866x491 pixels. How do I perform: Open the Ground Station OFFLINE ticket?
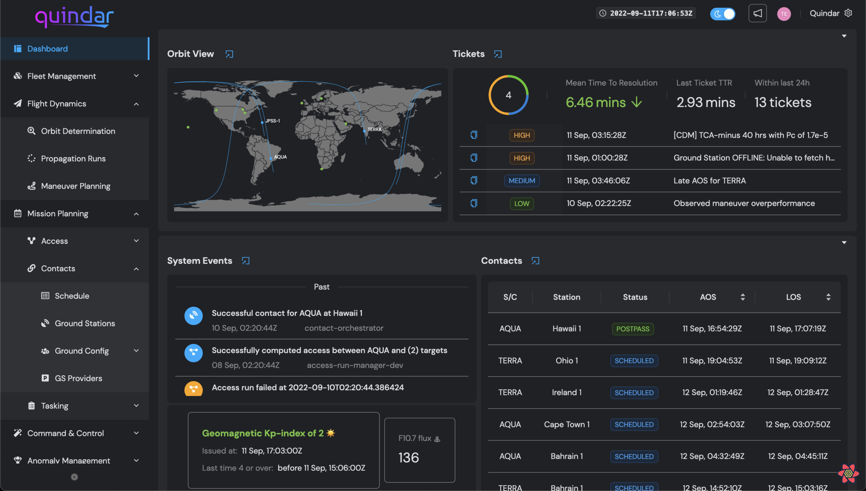point(753,158)
